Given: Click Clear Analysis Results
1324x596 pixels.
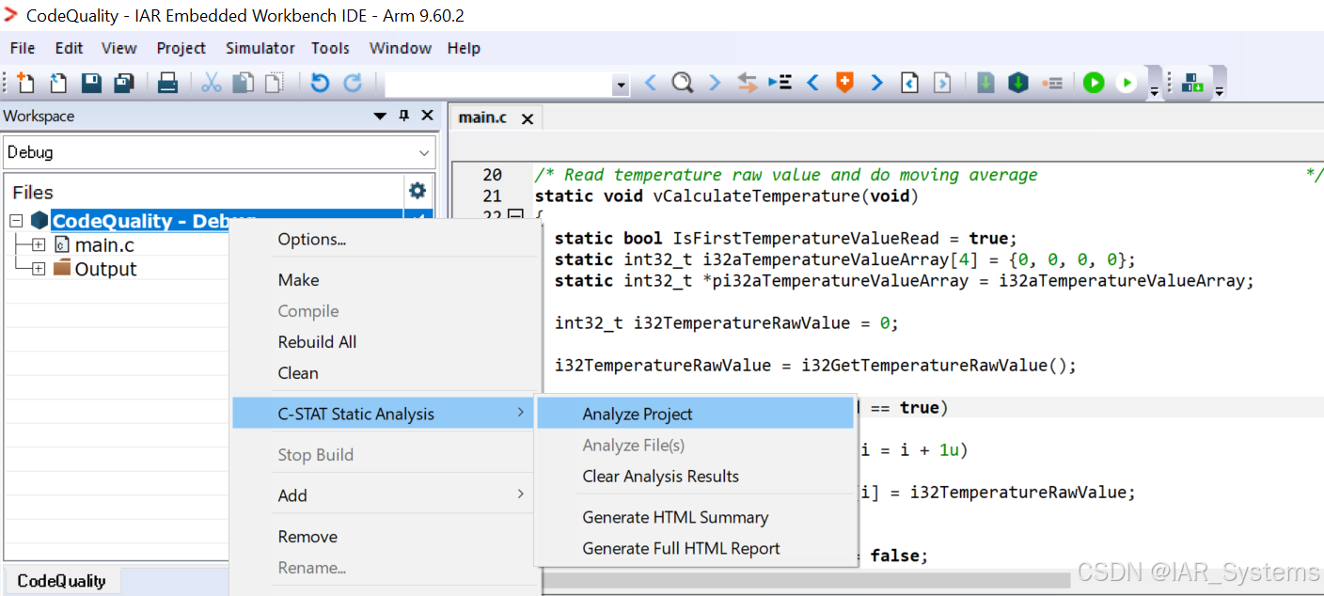Looking at the screenshot, I should coord(695,476).
